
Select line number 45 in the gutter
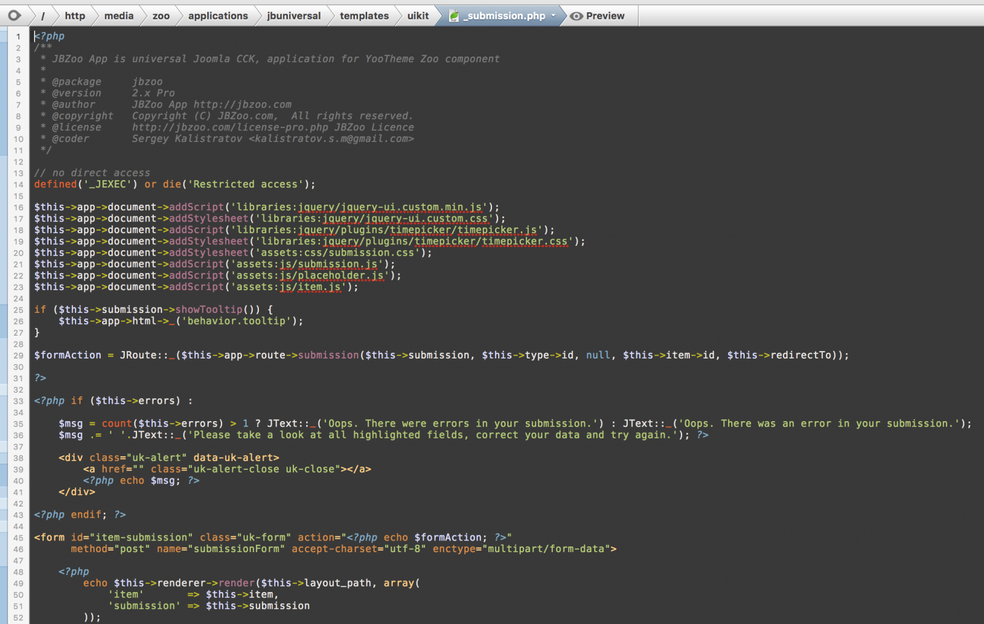(18, 538)
